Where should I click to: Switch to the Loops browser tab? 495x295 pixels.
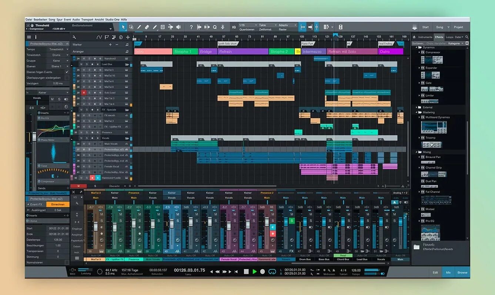[x=449, y=37]
